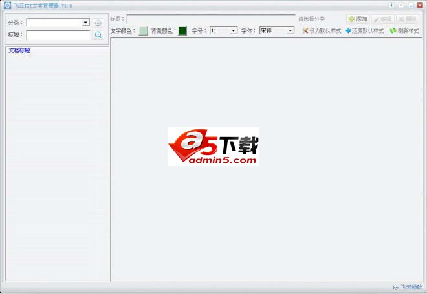The height and width of the screenshot is (294, 427).
Task: Click the 添加 add button
Action: point(358,19)
